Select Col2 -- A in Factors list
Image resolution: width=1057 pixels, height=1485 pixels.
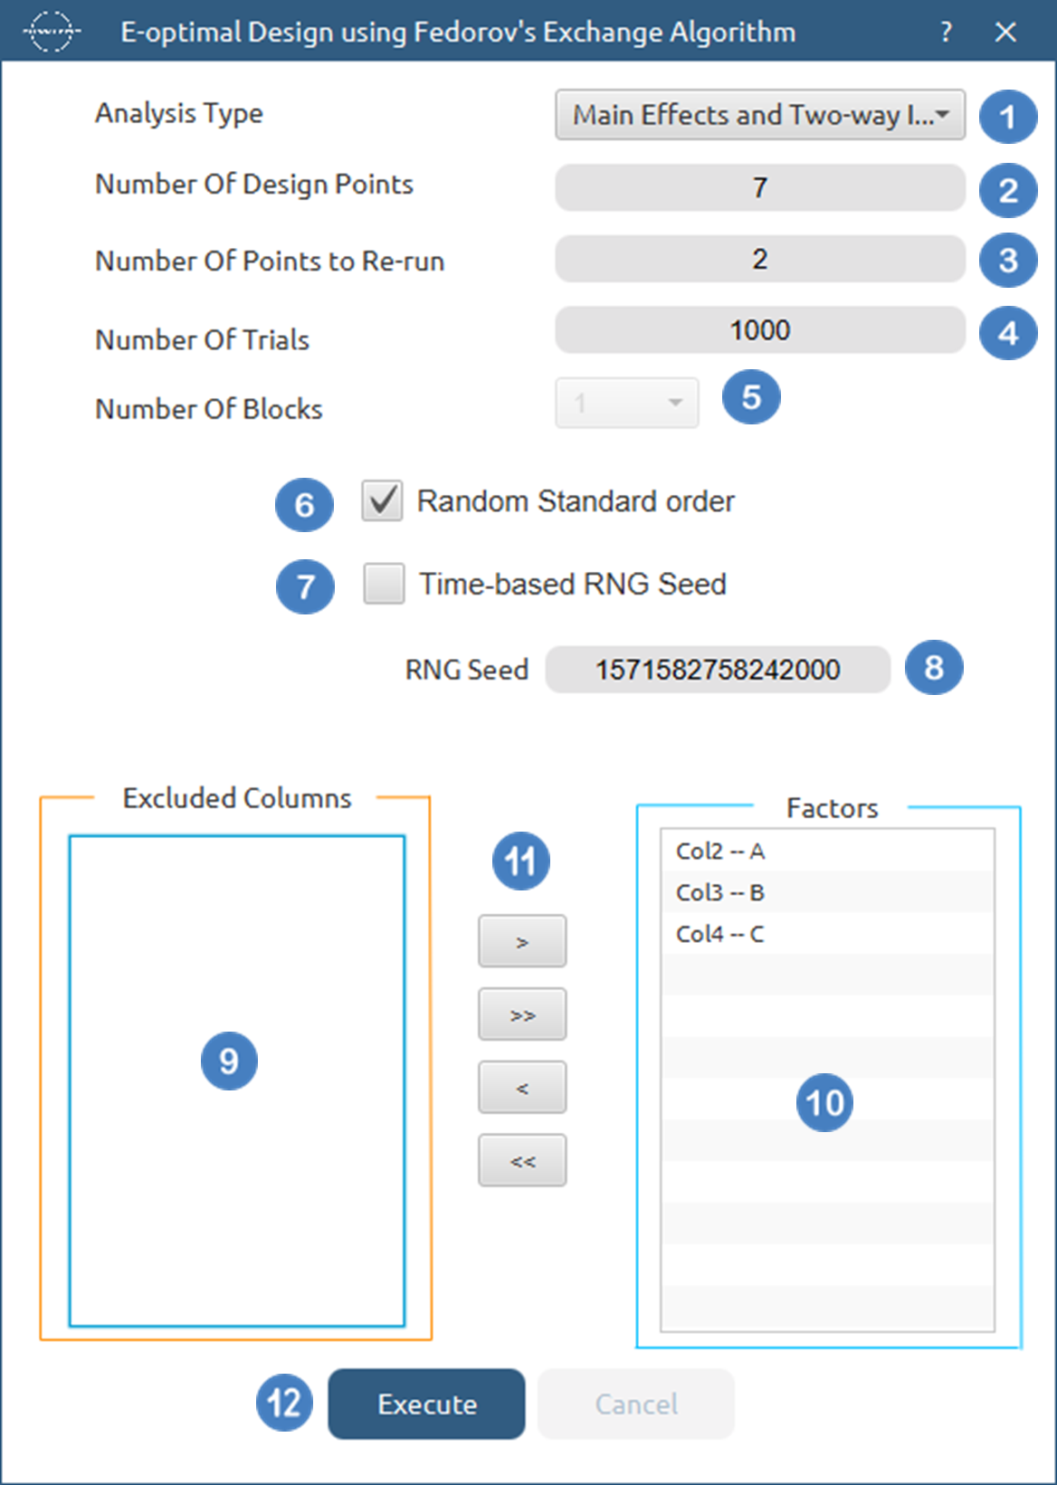720,852
